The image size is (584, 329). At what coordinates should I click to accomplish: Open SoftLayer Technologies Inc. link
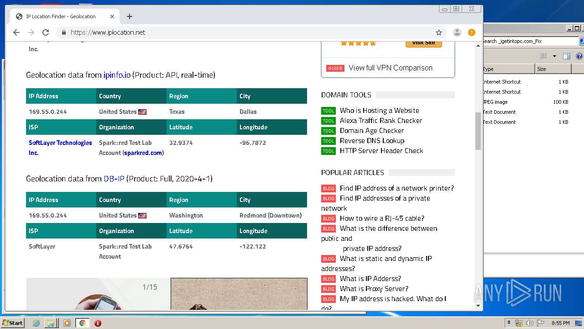[x=60, y=148]
